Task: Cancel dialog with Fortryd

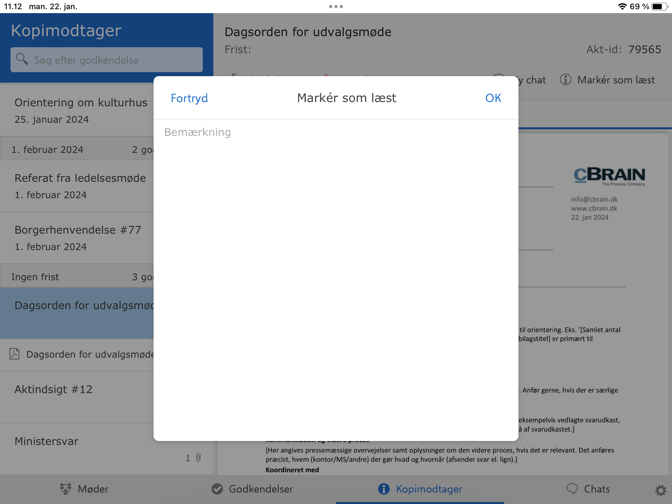Action: pyautogui.click(x=189, y=98)
